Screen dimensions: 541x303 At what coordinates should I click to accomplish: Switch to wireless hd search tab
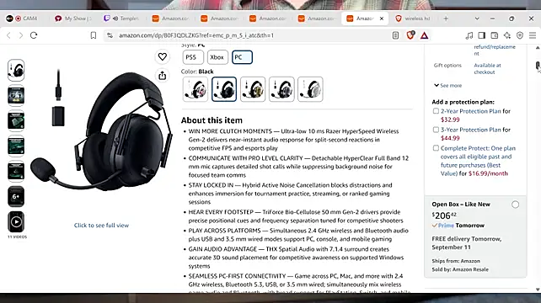414,19
